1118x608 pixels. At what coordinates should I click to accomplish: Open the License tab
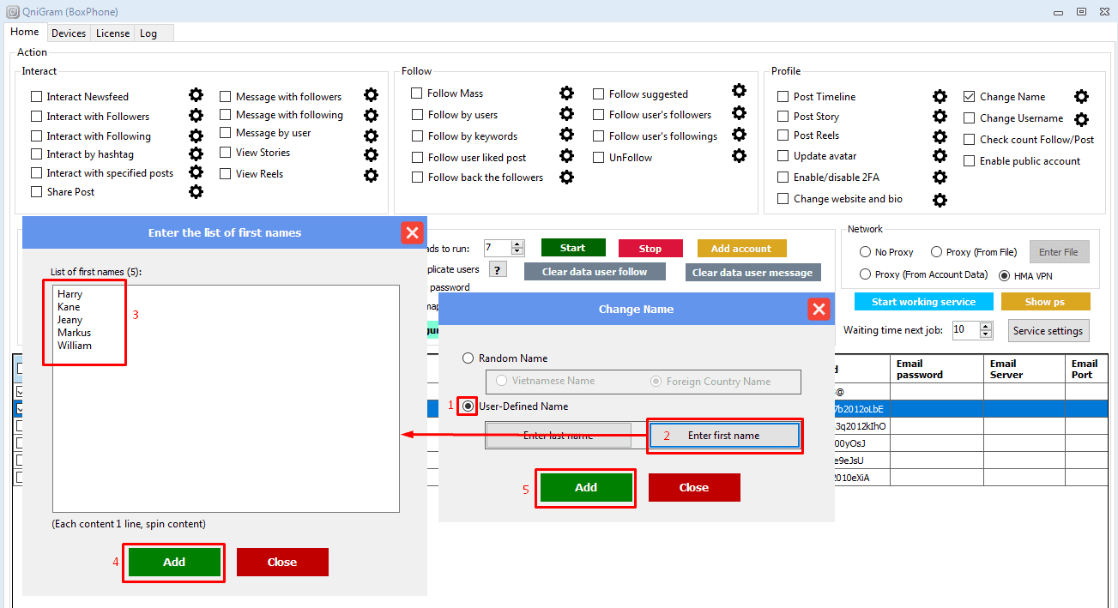point(112,33)
